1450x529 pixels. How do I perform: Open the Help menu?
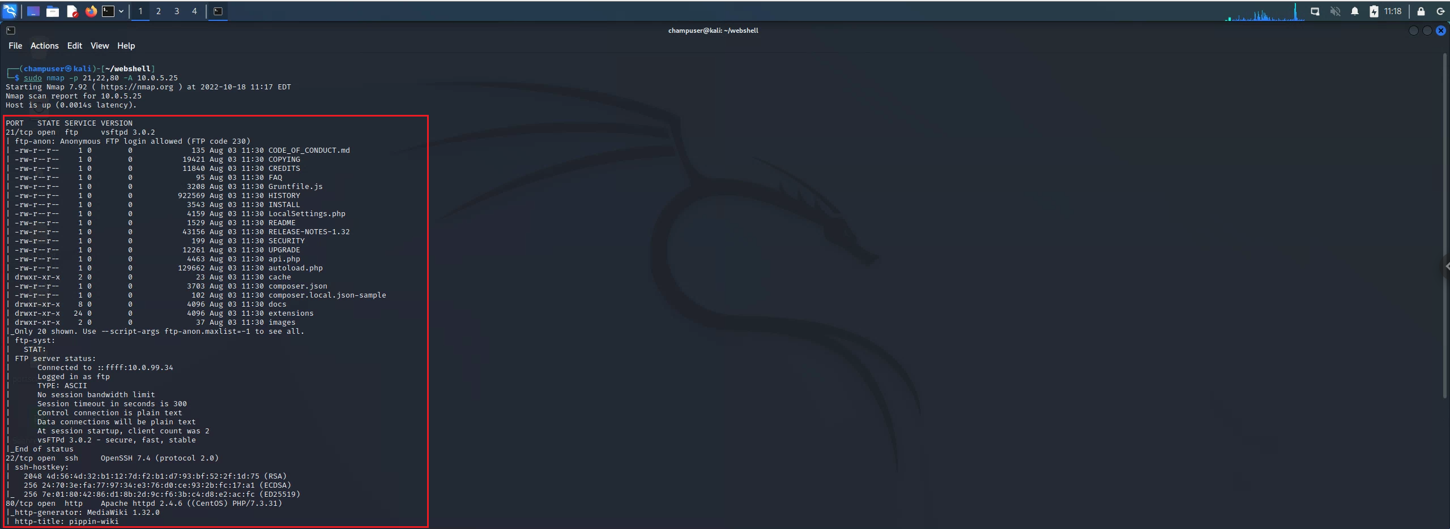[126, 46]
